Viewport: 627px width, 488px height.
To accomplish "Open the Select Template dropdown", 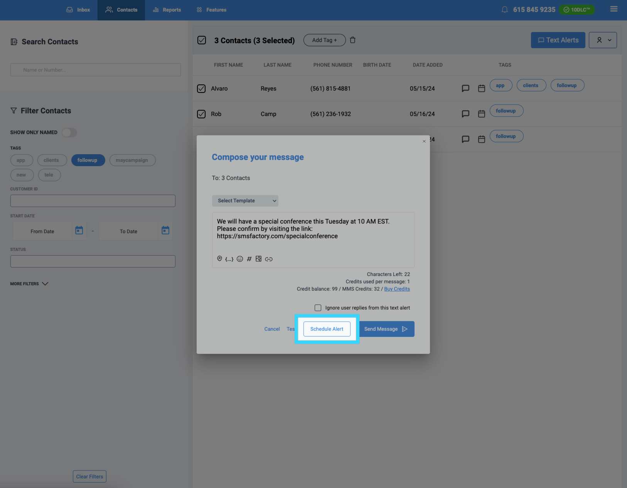I will (245, 201).
